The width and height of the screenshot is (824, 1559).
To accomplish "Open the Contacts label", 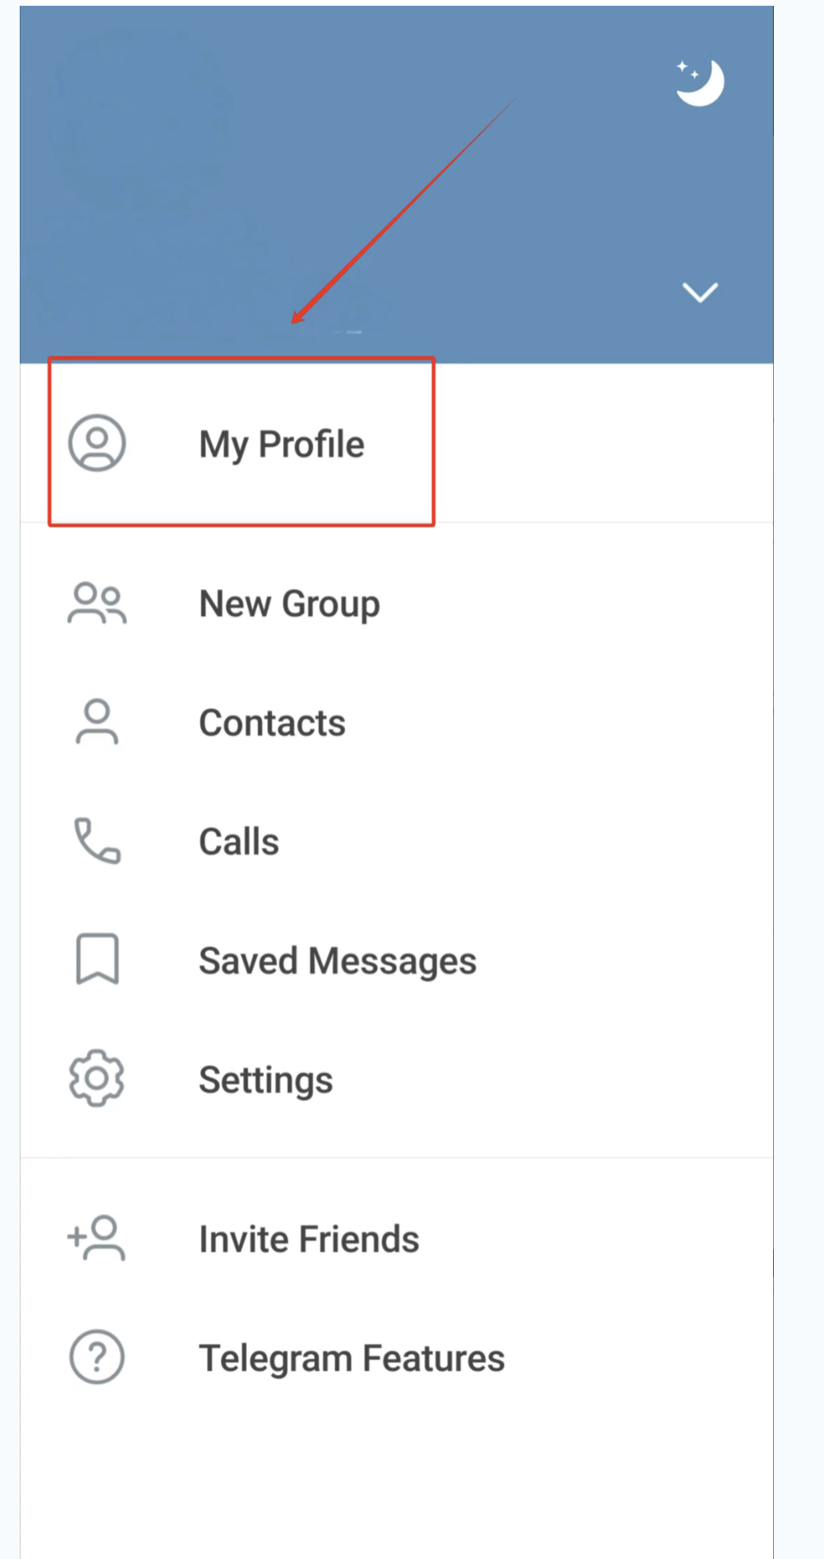I will point(272,724).
